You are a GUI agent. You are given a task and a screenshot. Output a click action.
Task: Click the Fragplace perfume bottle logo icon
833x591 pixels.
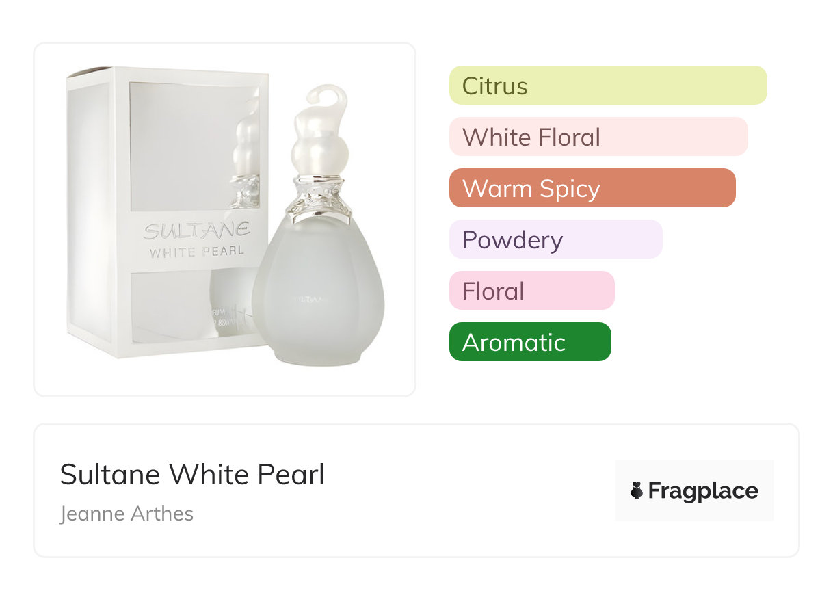pyautogui.click(x=637, y=490)
